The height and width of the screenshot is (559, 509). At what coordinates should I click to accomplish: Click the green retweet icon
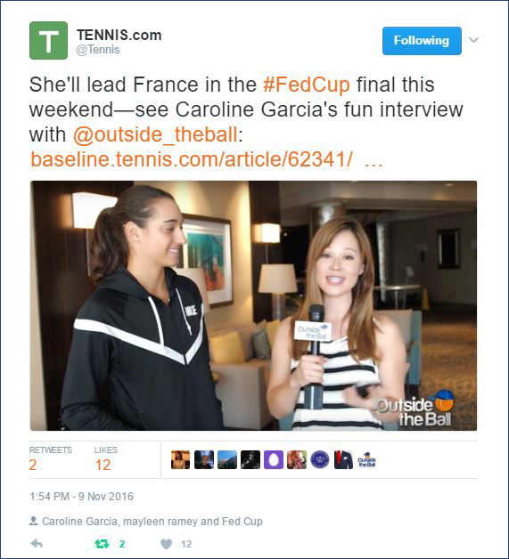103,544
